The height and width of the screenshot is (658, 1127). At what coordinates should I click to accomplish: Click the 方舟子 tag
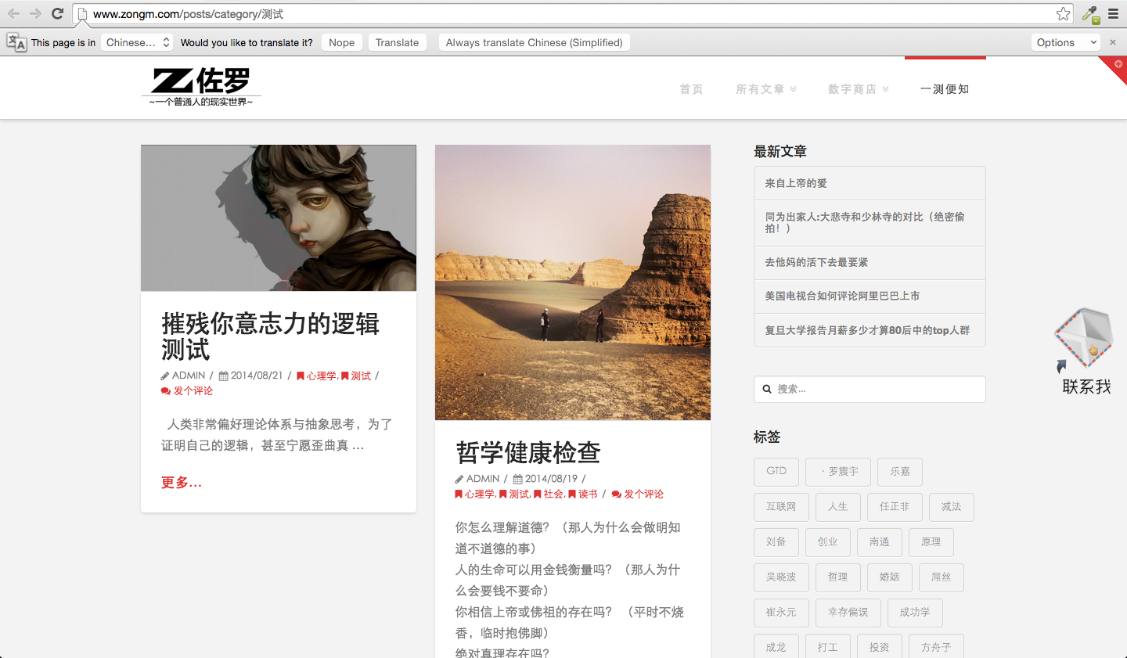937,646
